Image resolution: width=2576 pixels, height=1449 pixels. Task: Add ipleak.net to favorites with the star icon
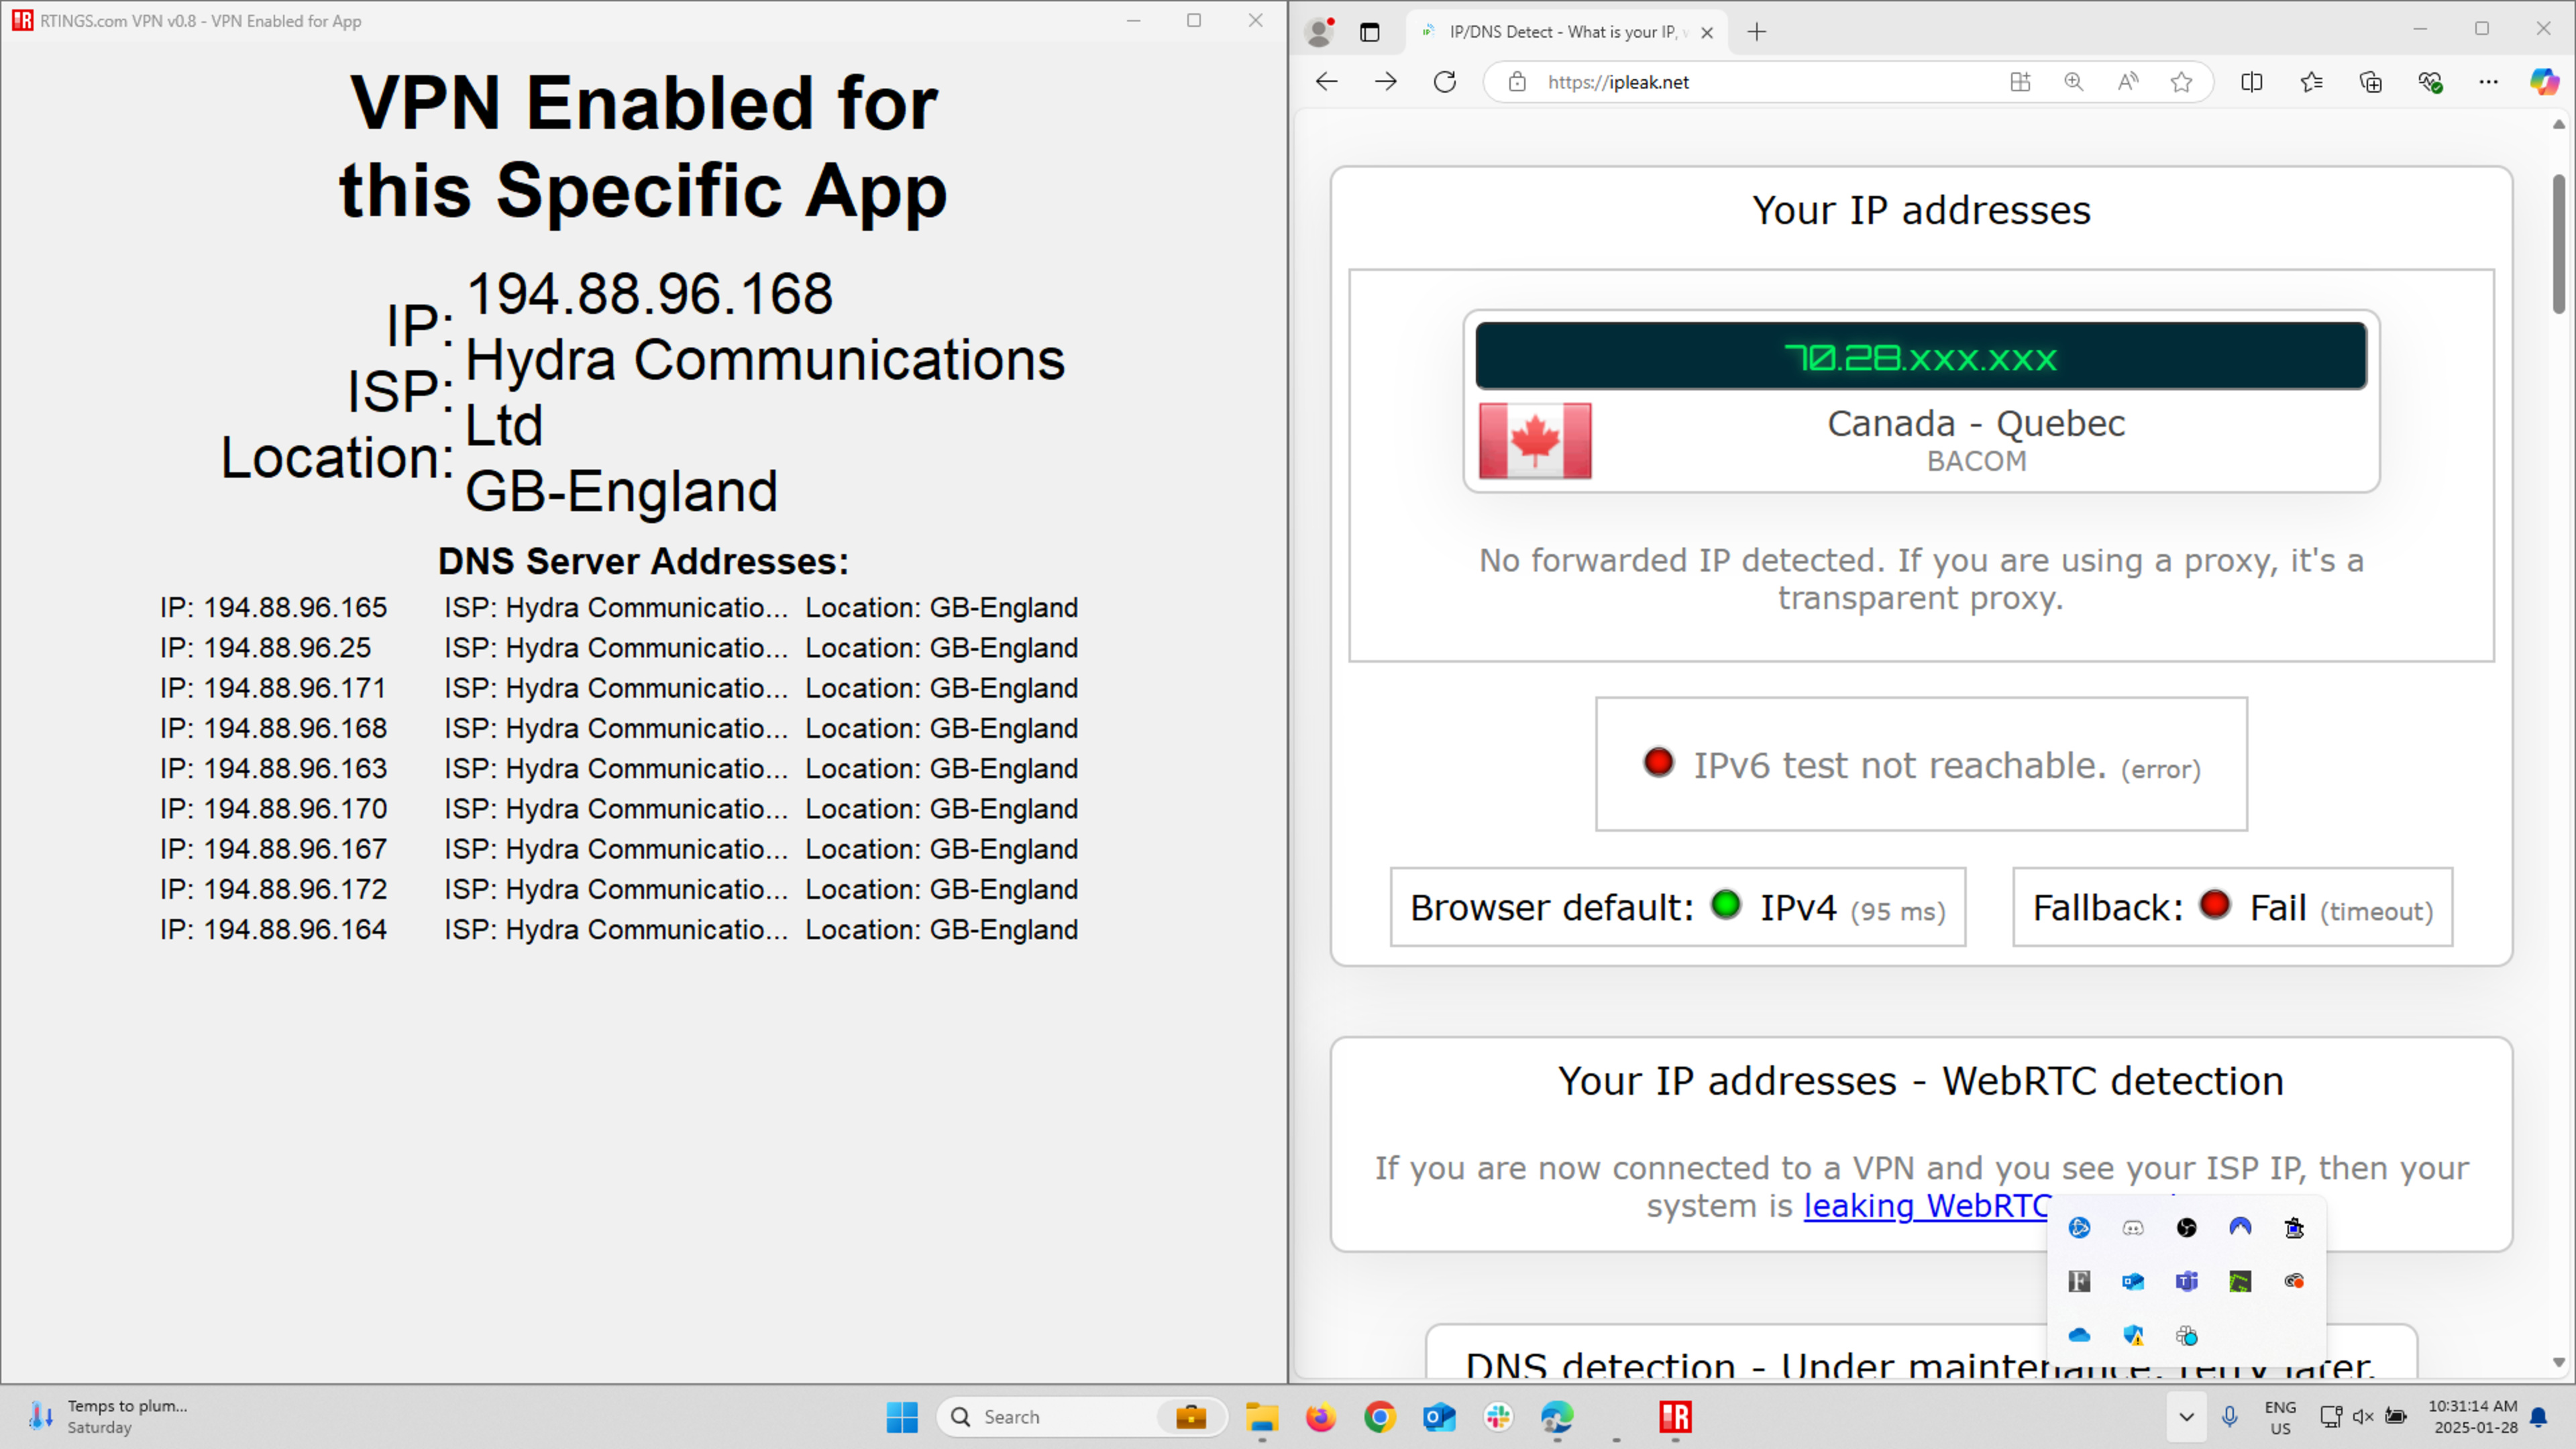[2182, 82]
